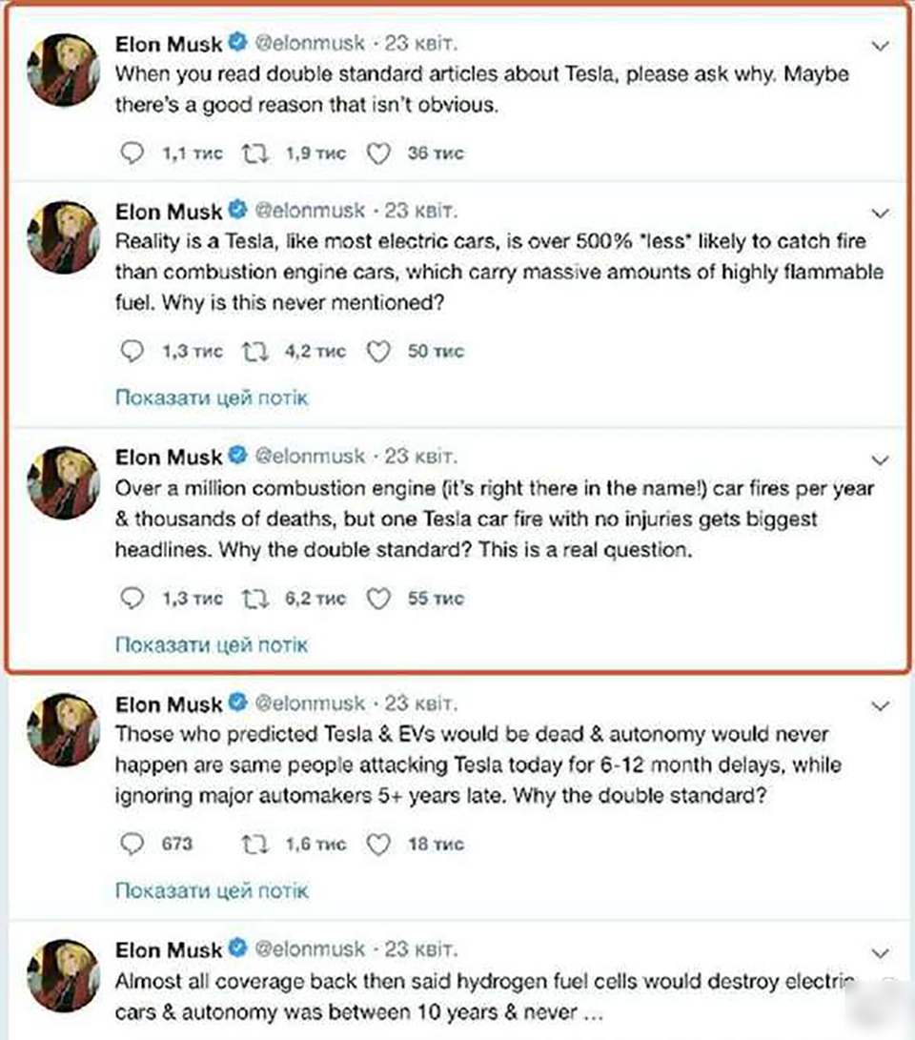Open the chevron menu on the first tweet

point(880,46)
